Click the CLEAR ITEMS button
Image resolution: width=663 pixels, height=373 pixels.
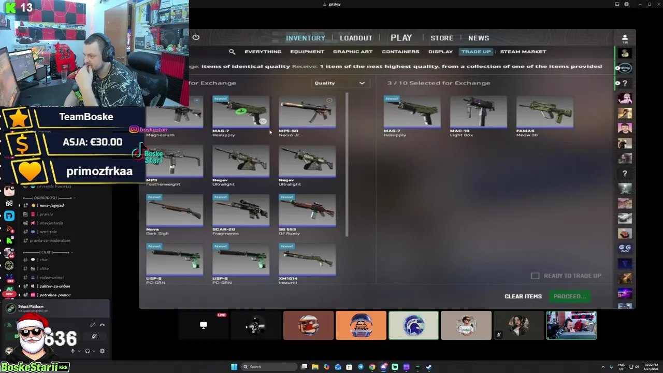523,296
